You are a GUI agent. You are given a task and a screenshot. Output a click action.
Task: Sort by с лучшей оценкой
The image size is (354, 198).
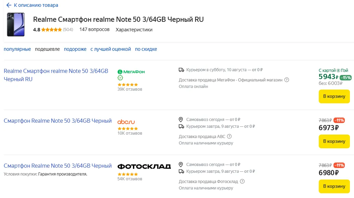[x=111, y=49]
